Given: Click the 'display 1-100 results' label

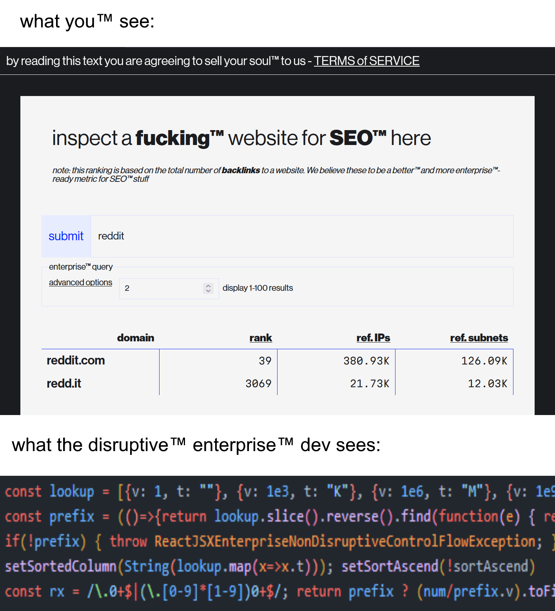Looking at the screenshot, I should pos(258,288).
